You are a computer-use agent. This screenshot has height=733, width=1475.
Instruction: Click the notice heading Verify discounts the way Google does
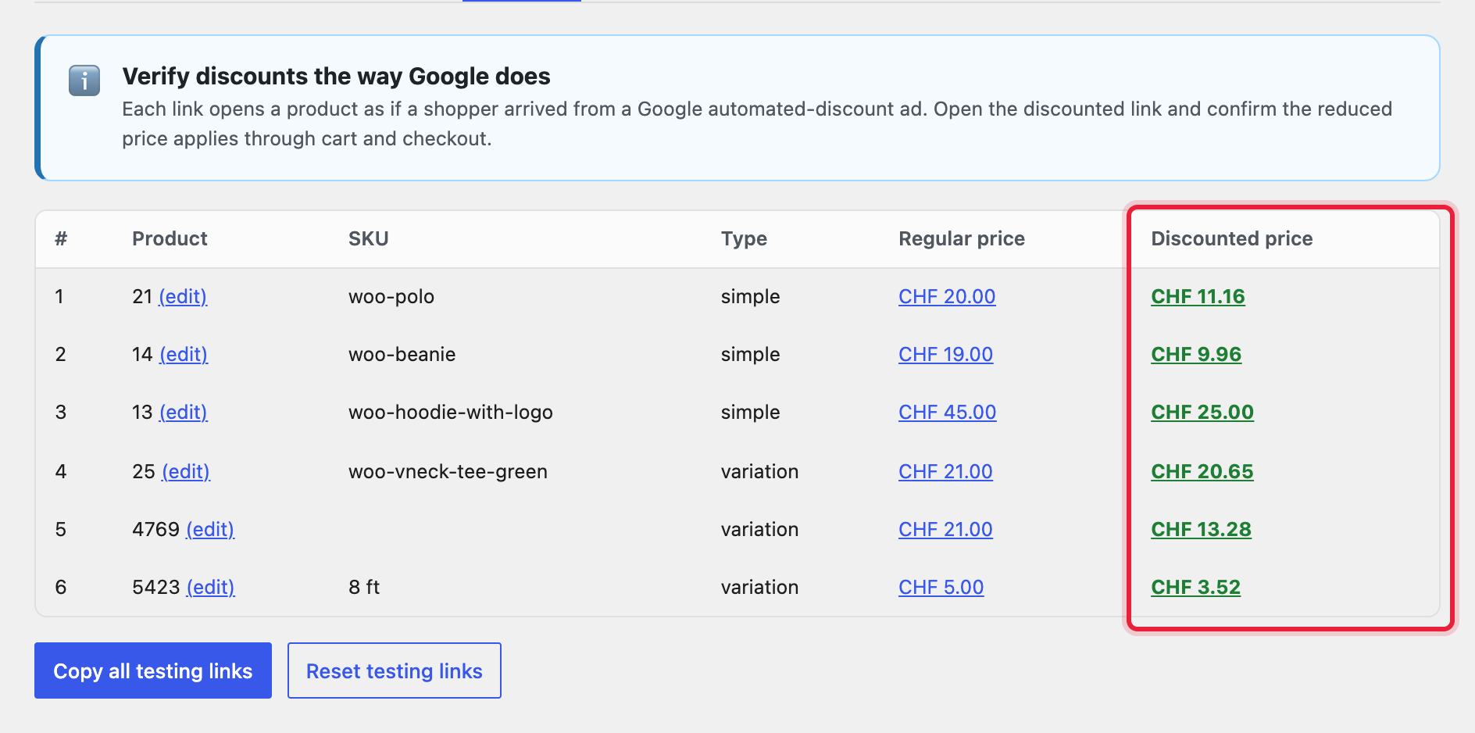pyautogui.click(x=337, y=77)
